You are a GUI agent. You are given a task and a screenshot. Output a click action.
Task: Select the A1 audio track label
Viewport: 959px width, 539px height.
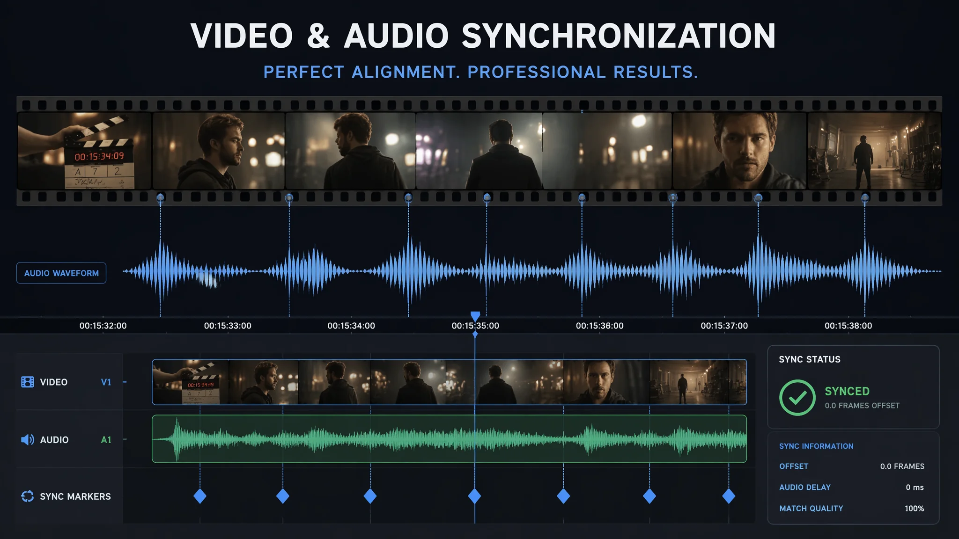tap(106, 440)
